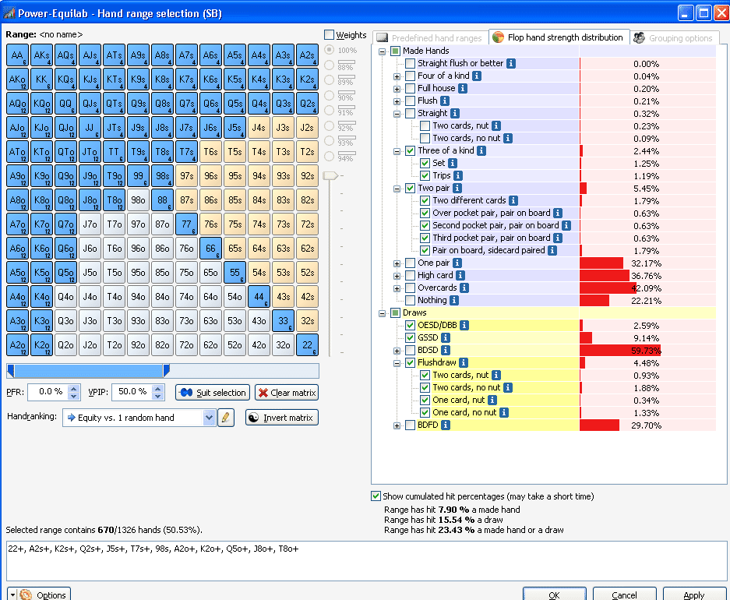This screenshot has width=730, height=600.
Task: Show info for One pair category
Action: 457,263
